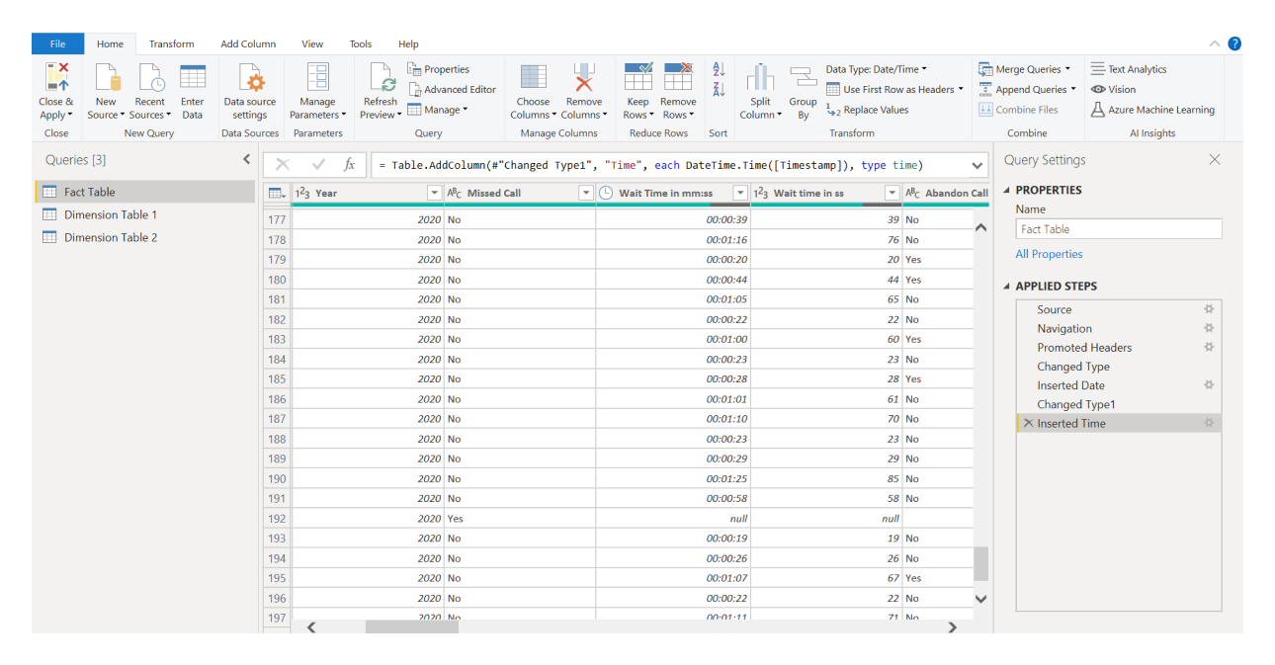Open Text Analytics
1275x665 pixels.
pos(1129,69)
